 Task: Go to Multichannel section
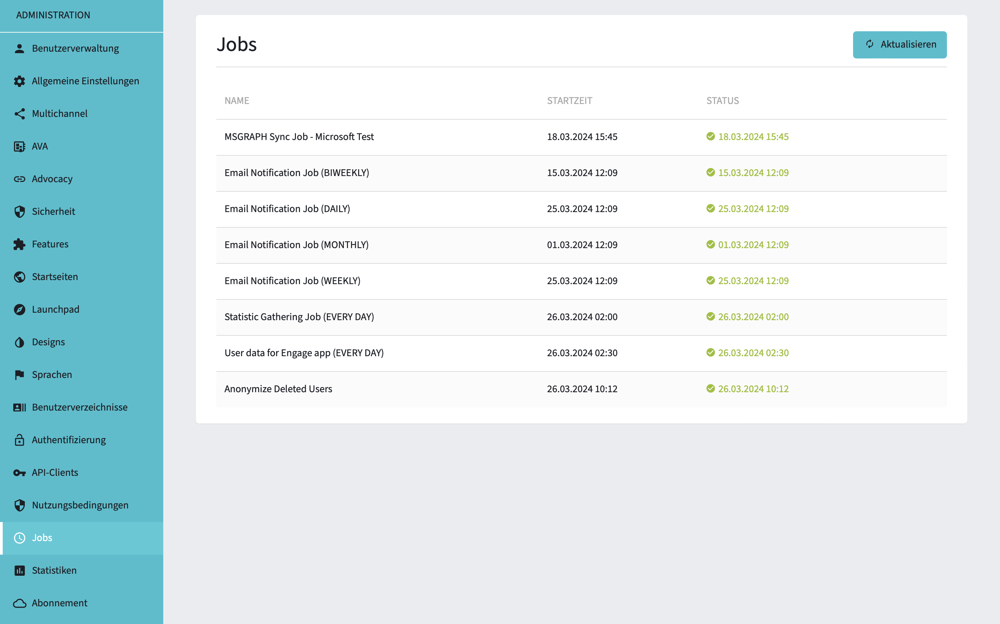[x=82, y=114]
